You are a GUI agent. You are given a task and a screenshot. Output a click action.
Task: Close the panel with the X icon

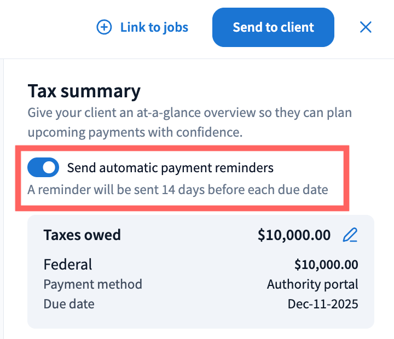366,27
